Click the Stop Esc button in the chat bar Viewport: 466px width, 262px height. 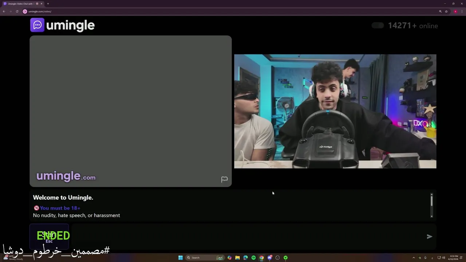pos(49,236)
